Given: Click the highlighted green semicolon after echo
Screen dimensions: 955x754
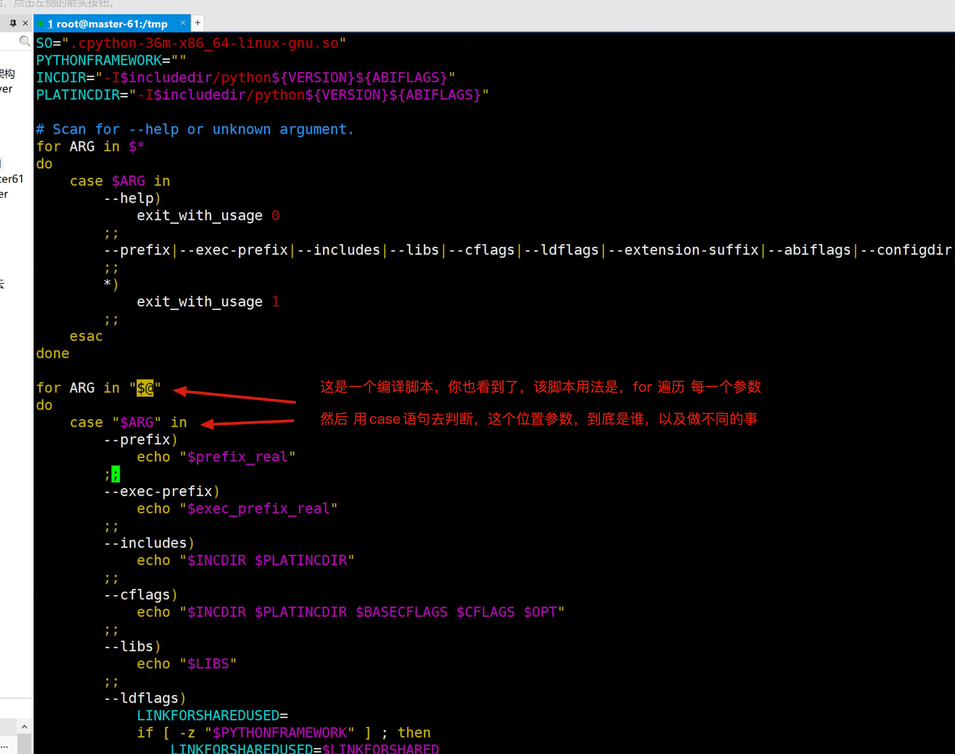Looking at the screenshot, I should point(116,474).
